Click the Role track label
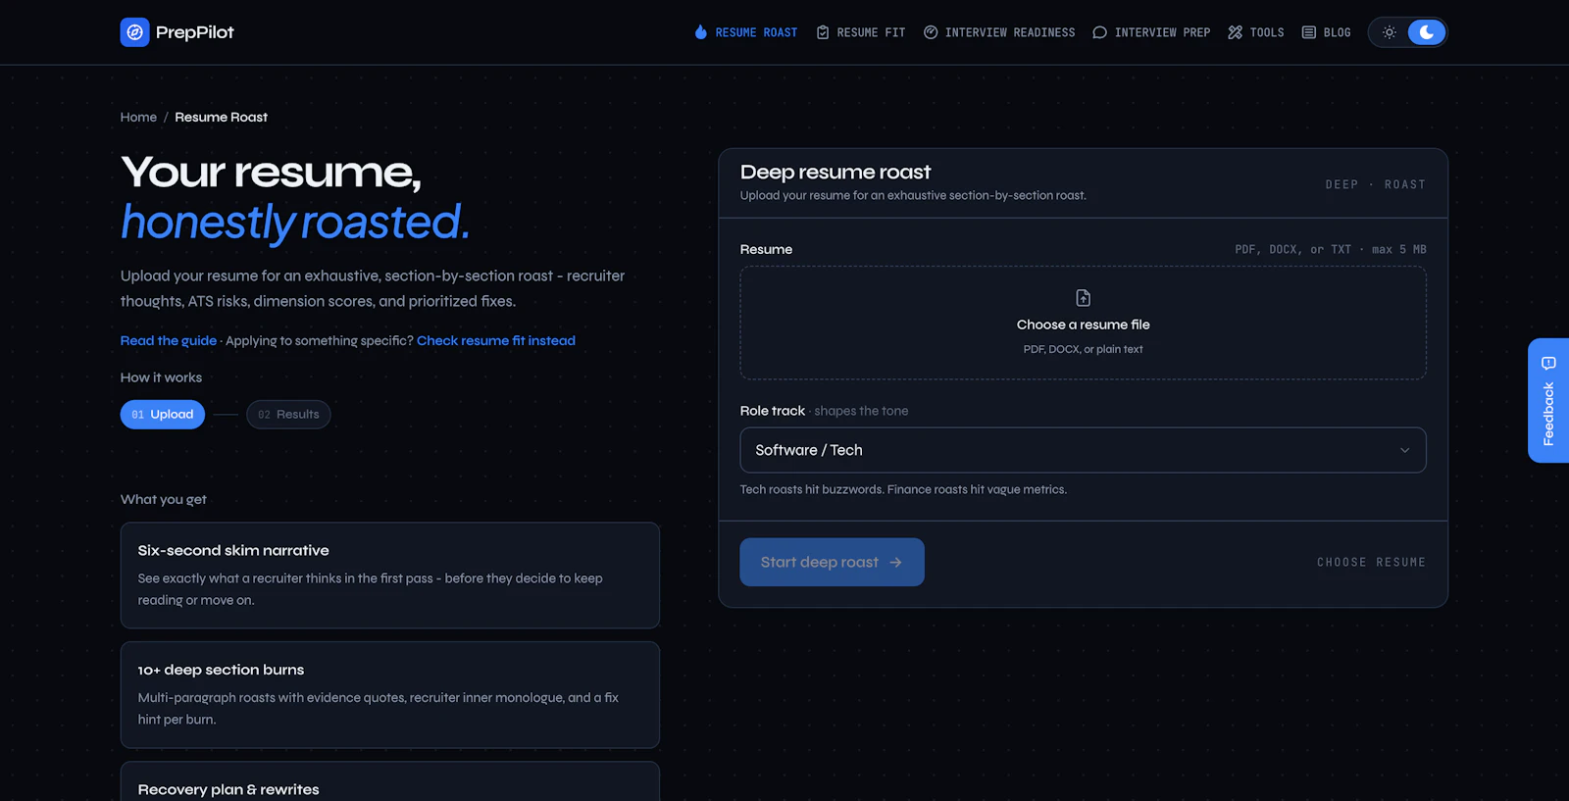 pos(773,411)
